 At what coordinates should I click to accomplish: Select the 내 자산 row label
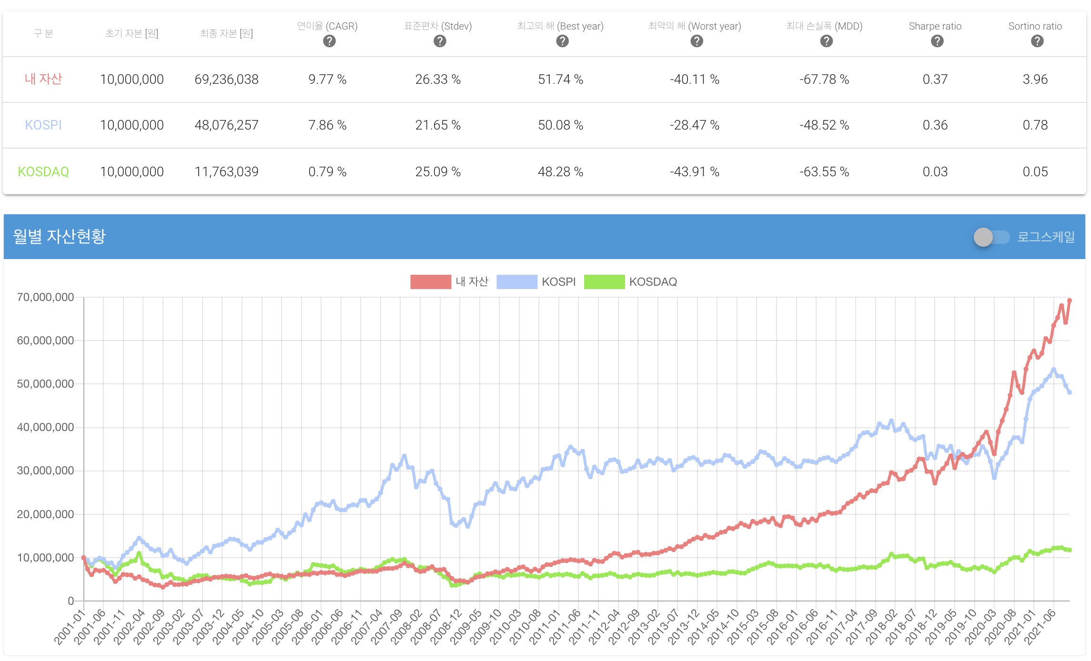point(43,79)
